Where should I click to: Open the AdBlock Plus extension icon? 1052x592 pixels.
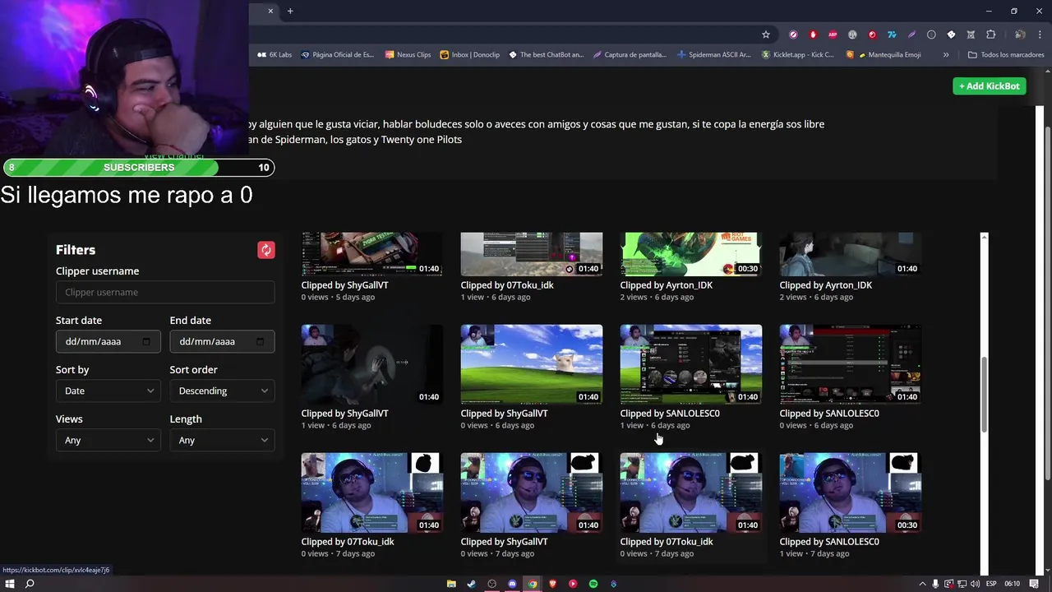click(833, 35)
